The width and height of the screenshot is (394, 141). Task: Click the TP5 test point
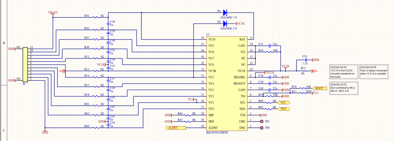point(262,121)
